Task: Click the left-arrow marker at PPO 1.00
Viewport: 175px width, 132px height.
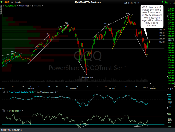Action: click(167, 95)
